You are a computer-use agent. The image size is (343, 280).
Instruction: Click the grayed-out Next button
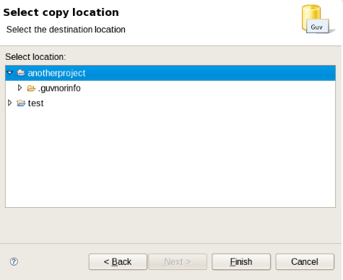(178, 261)
